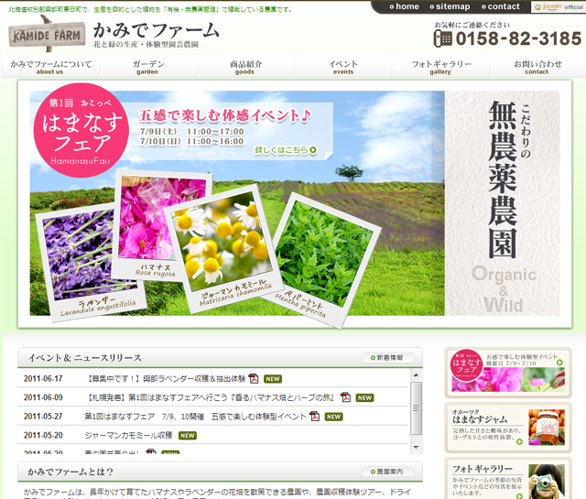Open PDF icon for 2011-05-27 event news
The width and height of the screenshot is (586, 499).
click(x=314, y=416)
